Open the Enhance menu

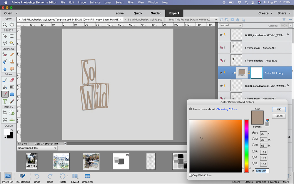click(x=95, y=2)
